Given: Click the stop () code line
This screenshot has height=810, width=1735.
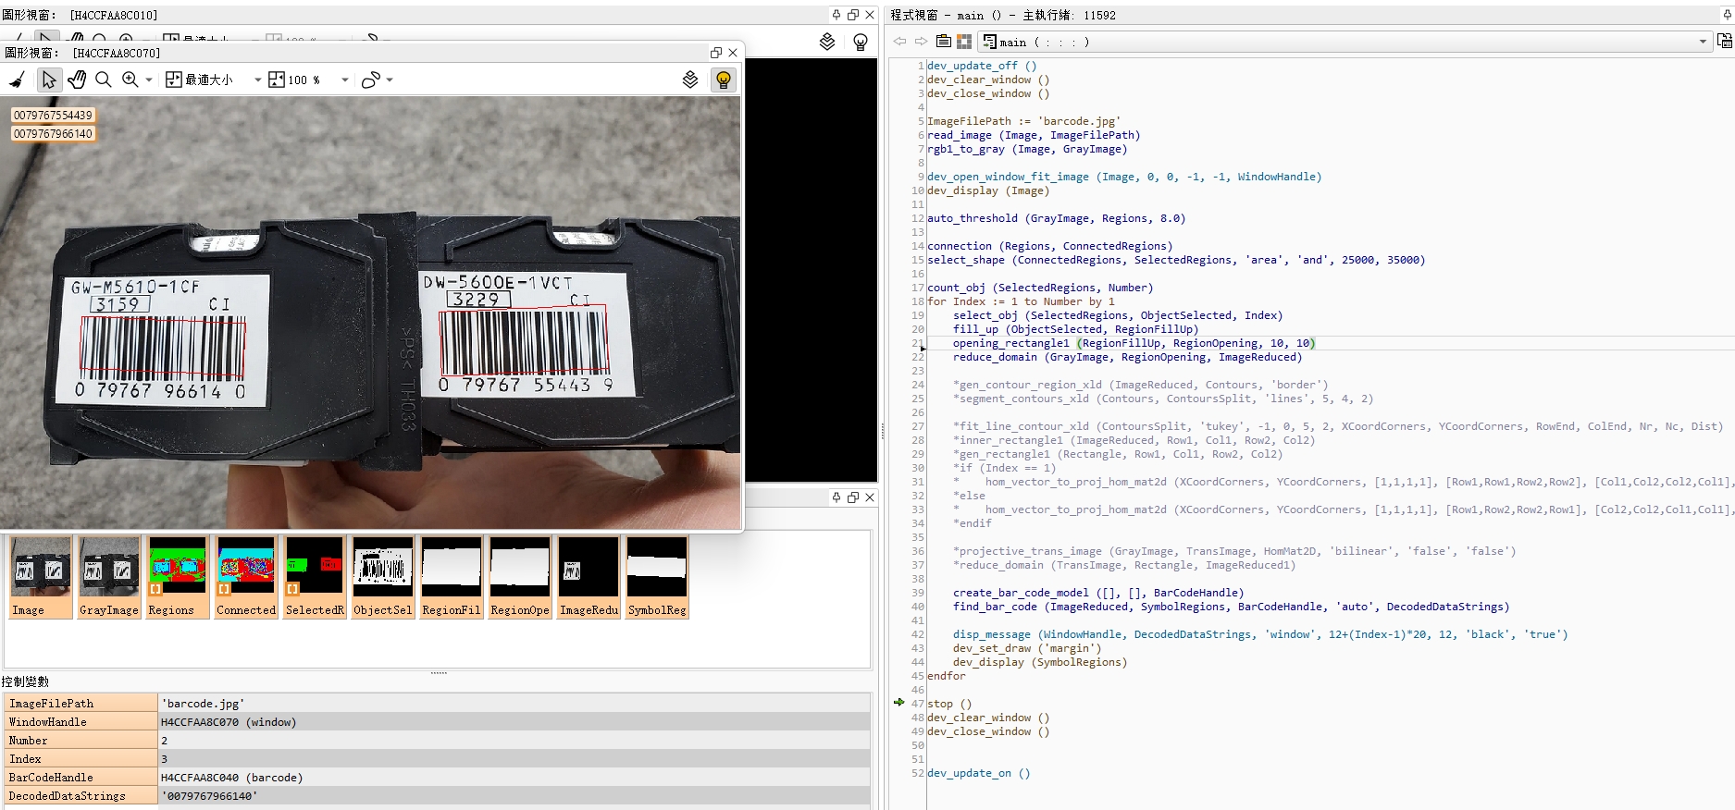Looking at the screenshot, I should pyautogui.click(x=949, y=704).
